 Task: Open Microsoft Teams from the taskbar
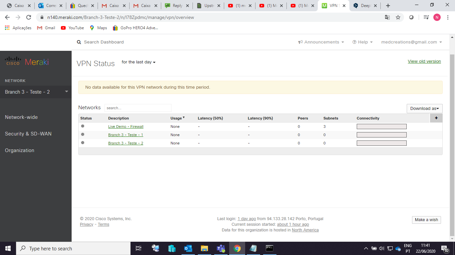221,248
